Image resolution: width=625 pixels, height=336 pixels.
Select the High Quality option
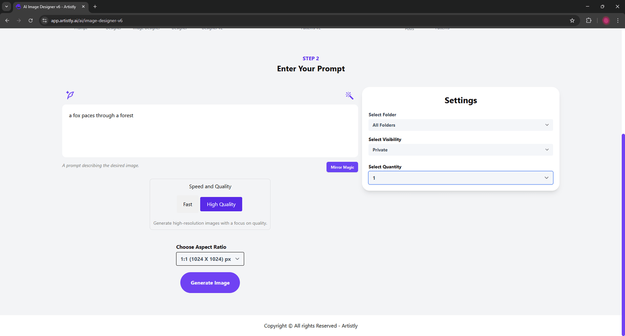tap(221, 204)
